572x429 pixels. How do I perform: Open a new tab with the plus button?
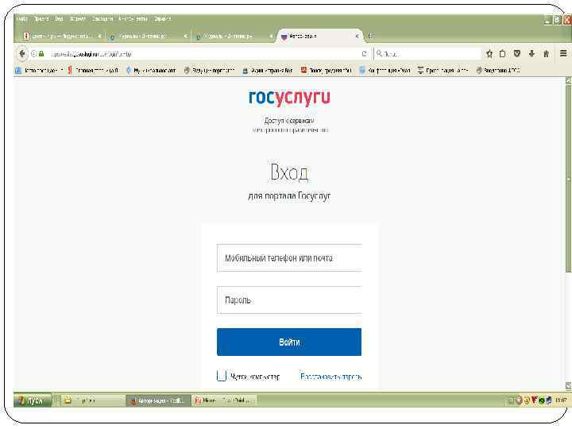click(371, 36)
